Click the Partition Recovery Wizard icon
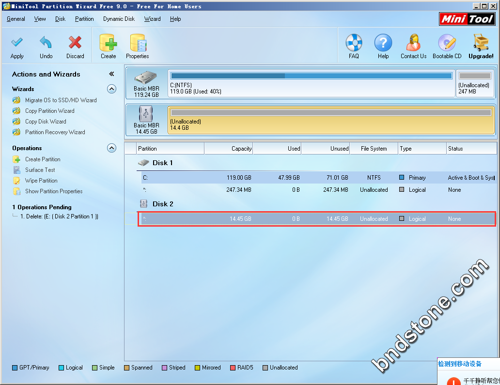The width and height of the screenshot is (500, 385). tap(16, 132)
